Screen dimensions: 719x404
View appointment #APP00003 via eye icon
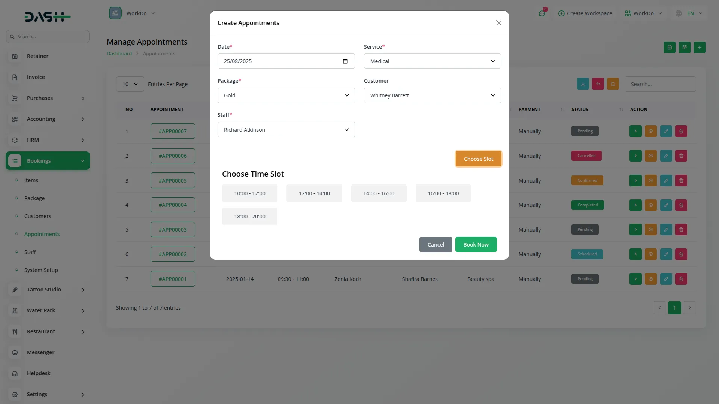pos(650,230)
